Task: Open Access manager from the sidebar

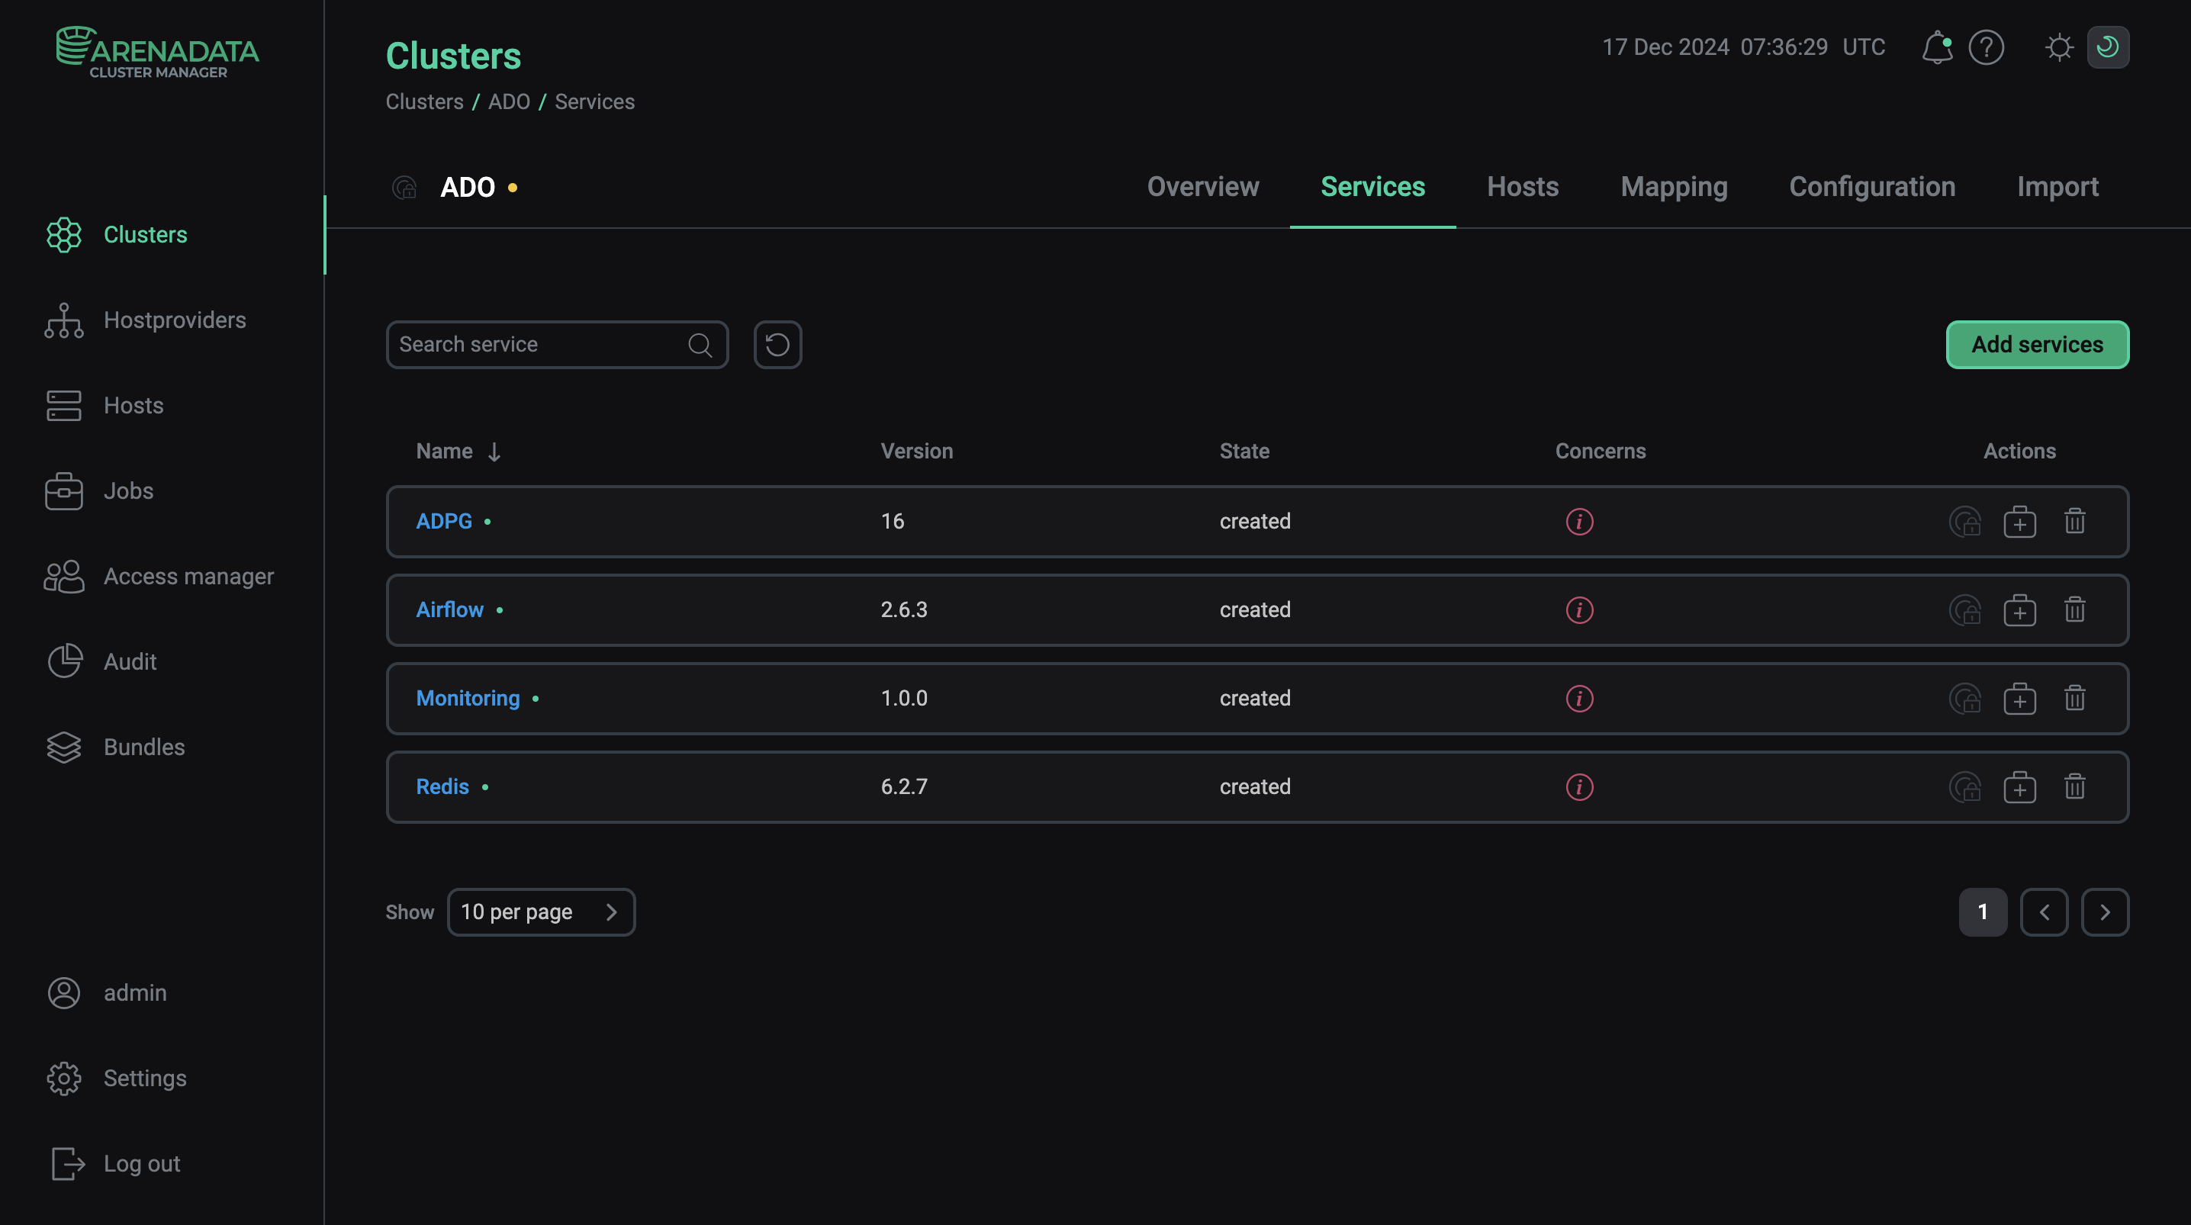Action: [189, 576]
